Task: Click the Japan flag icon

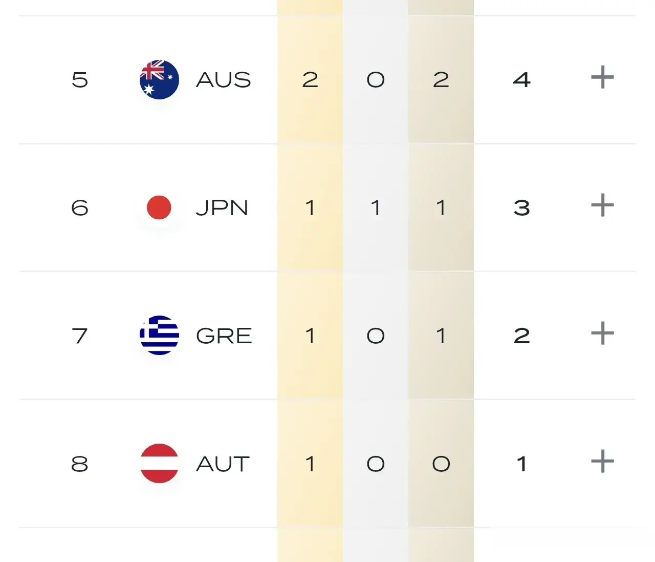Action: pyautogui.click(x=159, y=207)
